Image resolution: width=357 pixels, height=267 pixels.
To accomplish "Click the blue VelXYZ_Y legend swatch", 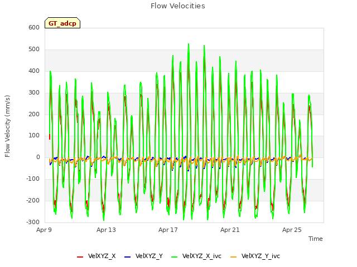I will tap(128, 257).
